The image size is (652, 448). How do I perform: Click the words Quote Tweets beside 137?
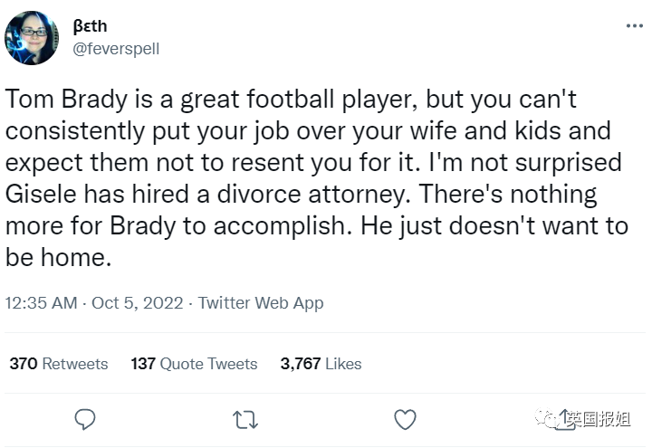pyautogui.click(x=209, y=364)
